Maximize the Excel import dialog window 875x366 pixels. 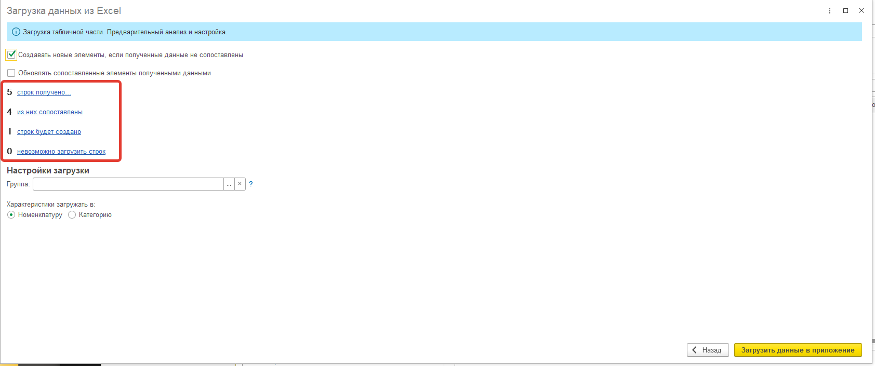(845, 11)
